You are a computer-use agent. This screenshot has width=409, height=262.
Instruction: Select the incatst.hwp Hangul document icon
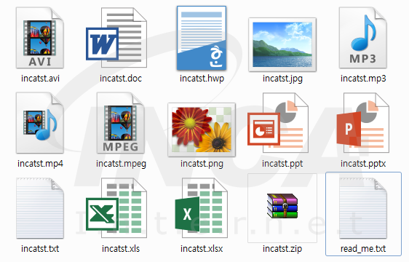[202, 38]
